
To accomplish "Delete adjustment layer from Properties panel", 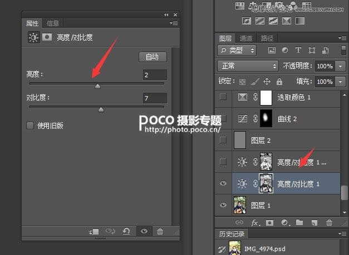I will pyautogui.click(x=160, y=232).
